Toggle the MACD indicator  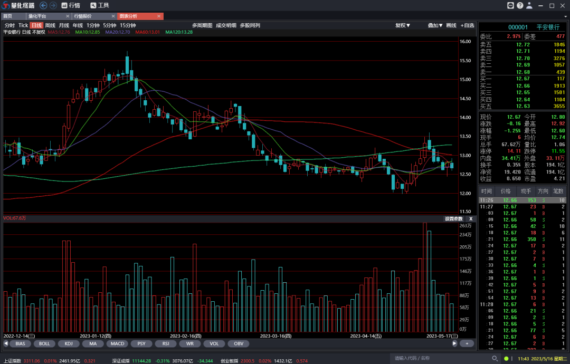pyautogui.click(x=117, y=343)
